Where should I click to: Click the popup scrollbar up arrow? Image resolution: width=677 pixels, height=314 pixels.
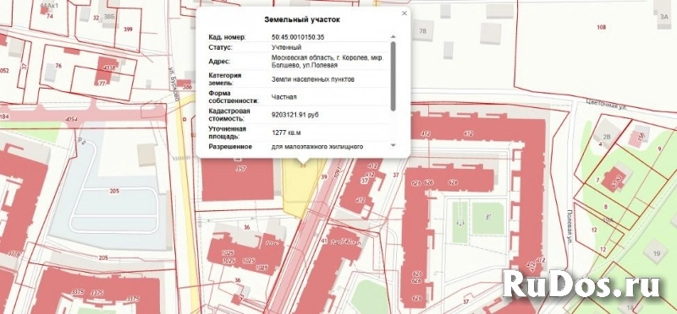pos(393,37)
